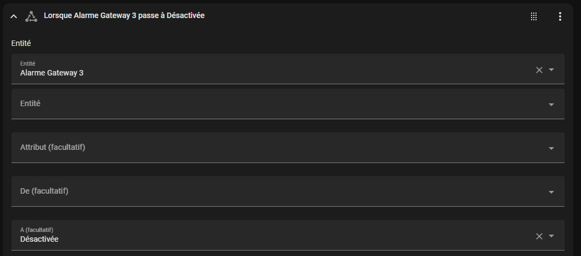Open the De (facultatif) dropdown arrow
The width and height of the screenshot is (581, 256).
pos(551,192)
